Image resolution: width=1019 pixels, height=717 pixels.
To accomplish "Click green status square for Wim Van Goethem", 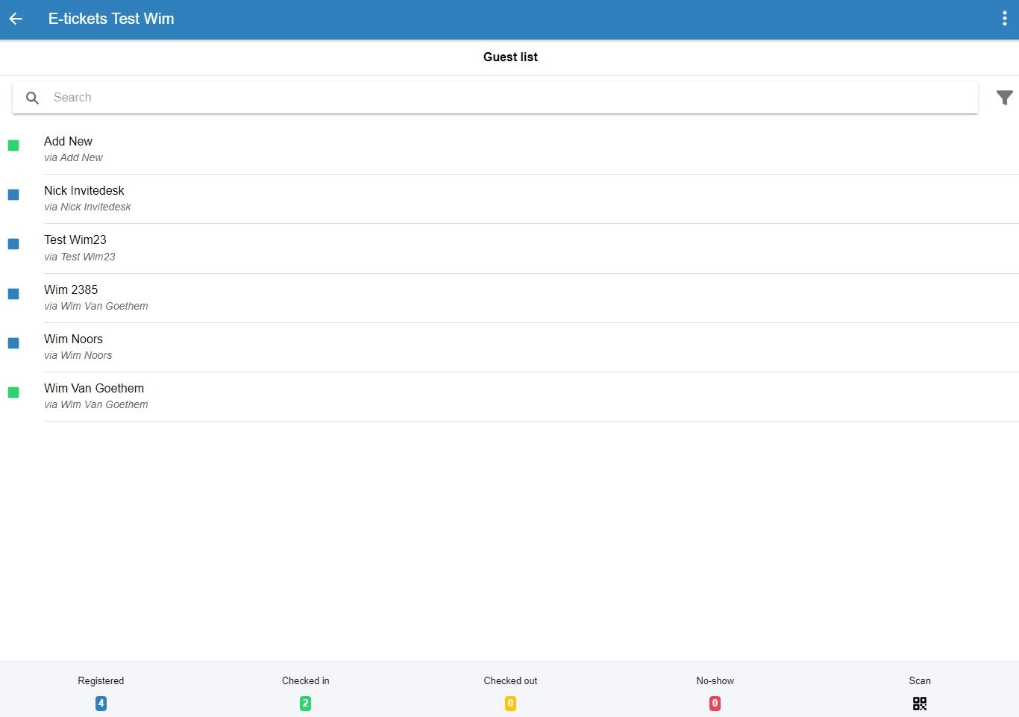I will coord(13,392).
